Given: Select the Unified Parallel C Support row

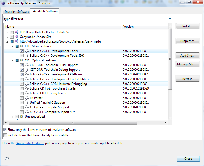Looking at the screenshot, I should (86, 103).
